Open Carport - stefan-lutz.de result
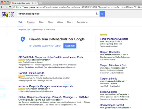The width and height of the screenshot is (142, 109). pyautogui.click(x=31, y=73)
